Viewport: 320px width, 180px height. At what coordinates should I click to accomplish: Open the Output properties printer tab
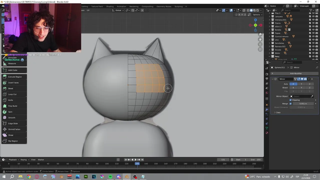[x=267, y=79]
